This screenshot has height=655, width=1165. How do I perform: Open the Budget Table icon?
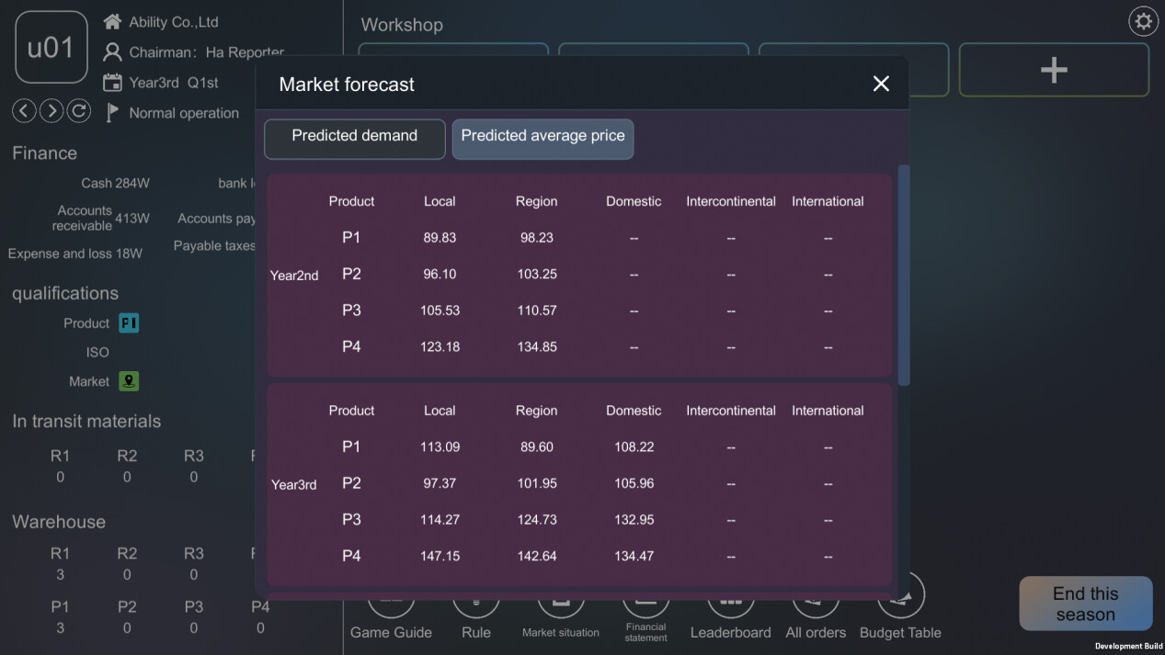[900, 611]
